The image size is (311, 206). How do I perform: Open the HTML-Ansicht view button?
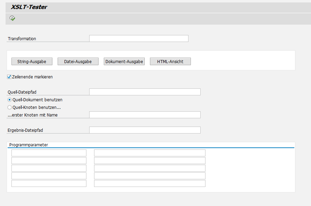click(170, 61)
